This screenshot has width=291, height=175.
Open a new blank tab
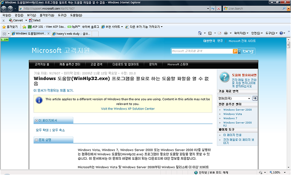pyautogui.click(x=95, y=34)
